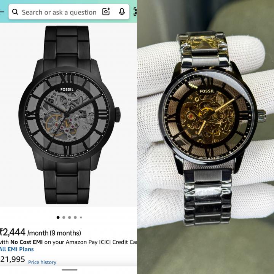Select the second image carousel dot
The height and width of the screenshot is (274, 274).
click(x=64, y=217)
